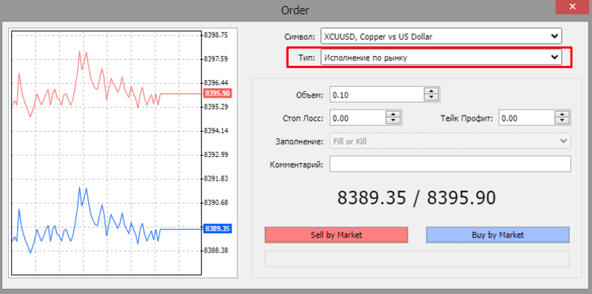This screenshot has height=294, width=592.
Task: Click the large 8389.35 / 8395.90 quote text
Action: [417, 198]
